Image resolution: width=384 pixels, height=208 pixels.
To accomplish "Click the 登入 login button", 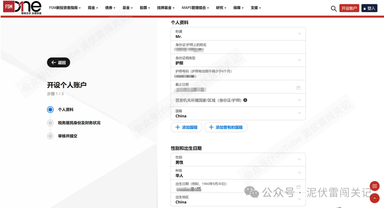I will pyautogui.click(x=369, y=8).
